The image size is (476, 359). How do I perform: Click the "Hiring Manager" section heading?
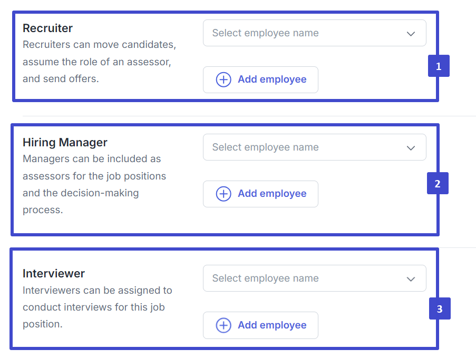tap(65, 143)
